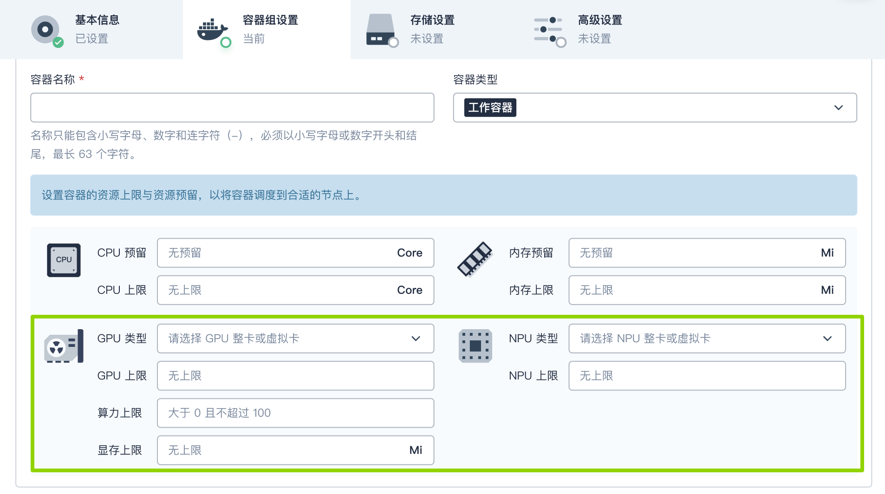
Task: Click the Docker whale icon on 容器组设置 step
Action: tap(212, 29)
